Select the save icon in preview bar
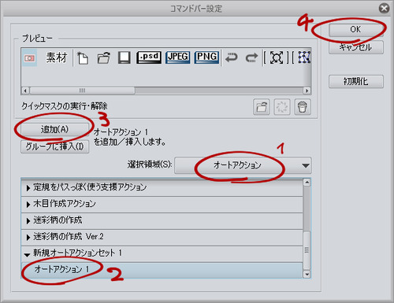The width and height of the screenshot is (394, 303). [124, 57]
